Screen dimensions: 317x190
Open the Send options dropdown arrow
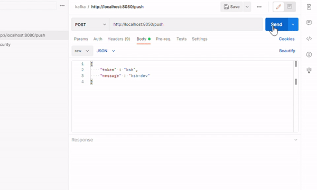[x=293, y=24]
